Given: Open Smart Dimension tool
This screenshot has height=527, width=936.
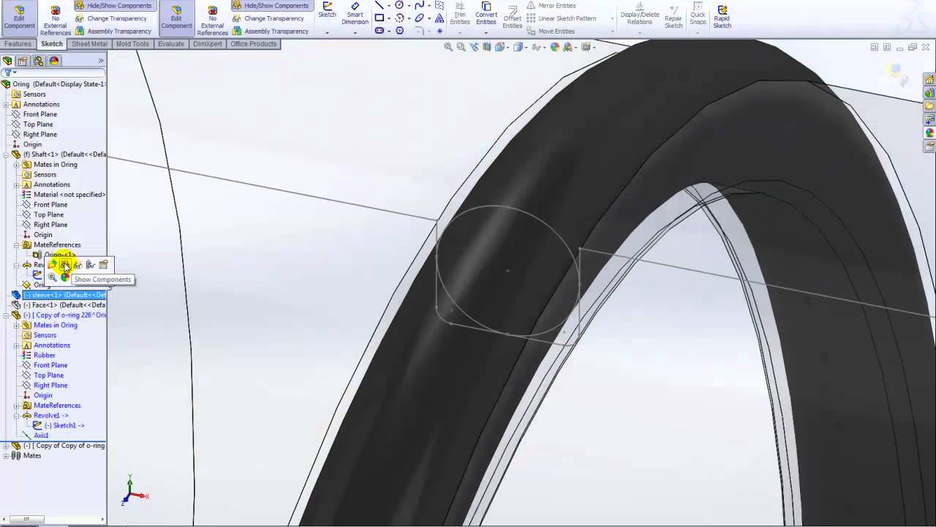Looking at the screenshot, I should pyautogui.click(x=355, y=13).
